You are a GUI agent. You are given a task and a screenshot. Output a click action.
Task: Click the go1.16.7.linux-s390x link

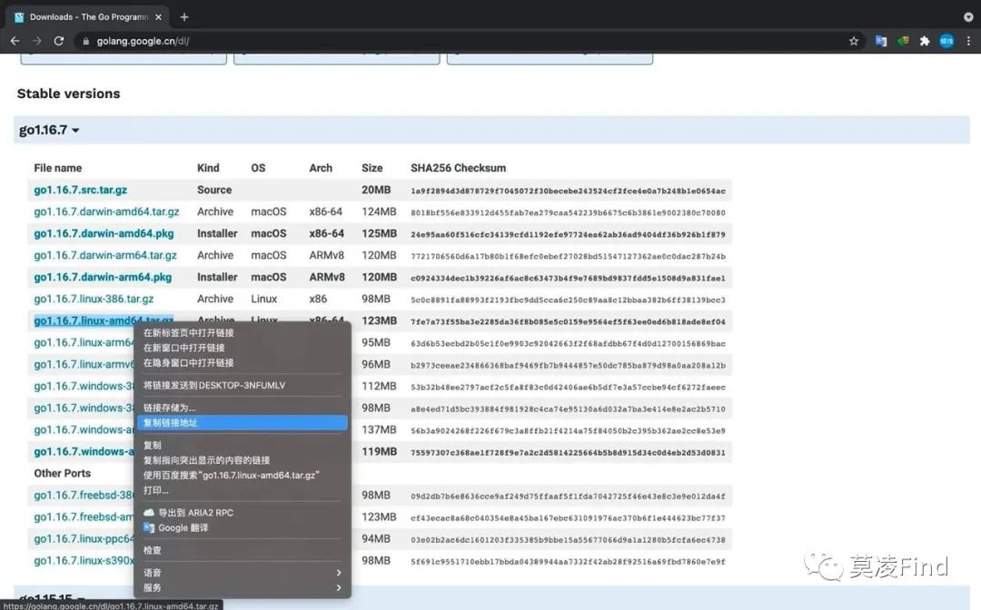84,561
